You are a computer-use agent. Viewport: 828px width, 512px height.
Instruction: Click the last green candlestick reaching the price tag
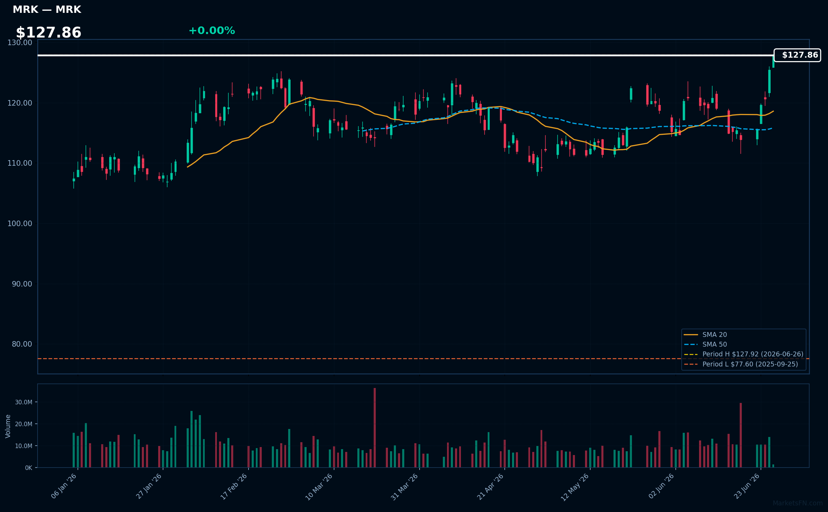(x=773, y=61)
